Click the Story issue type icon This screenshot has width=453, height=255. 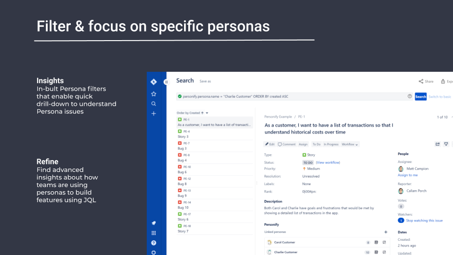click(x=304, y=155)
